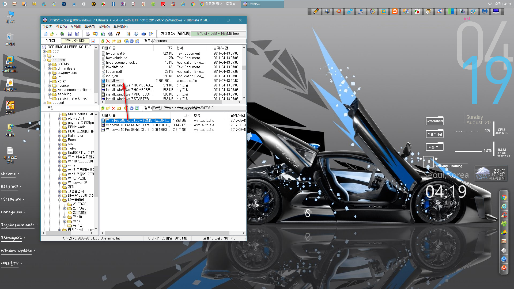The height and width of the screenshot is (289, 514).
Task: Sort local list by 날짜/시간 column header
Action: pyautogui.click(x=238, y=115)
